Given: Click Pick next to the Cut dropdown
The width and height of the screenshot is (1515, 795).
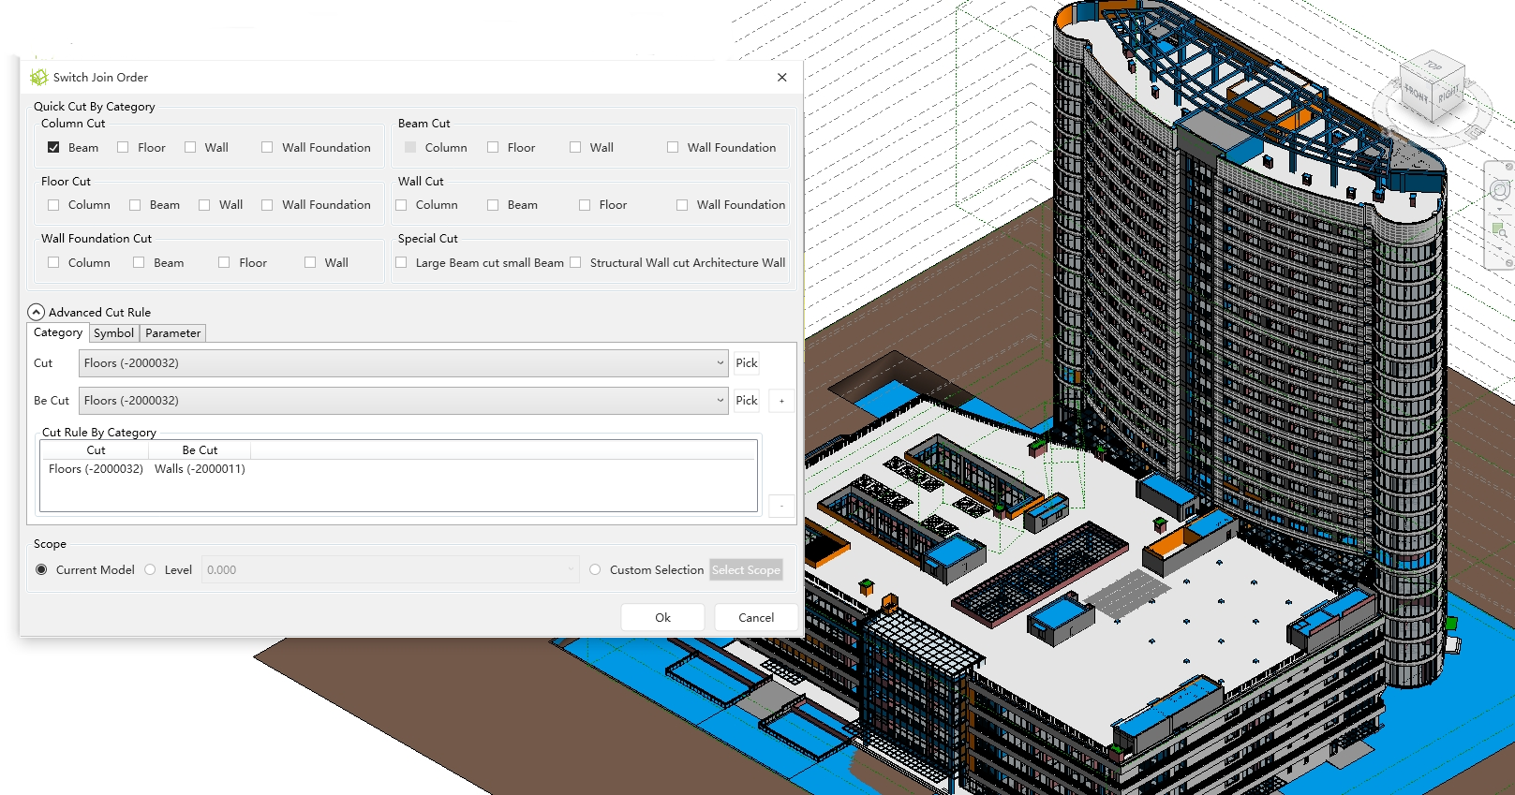Looking at the screenshot, I should [747, 363].
